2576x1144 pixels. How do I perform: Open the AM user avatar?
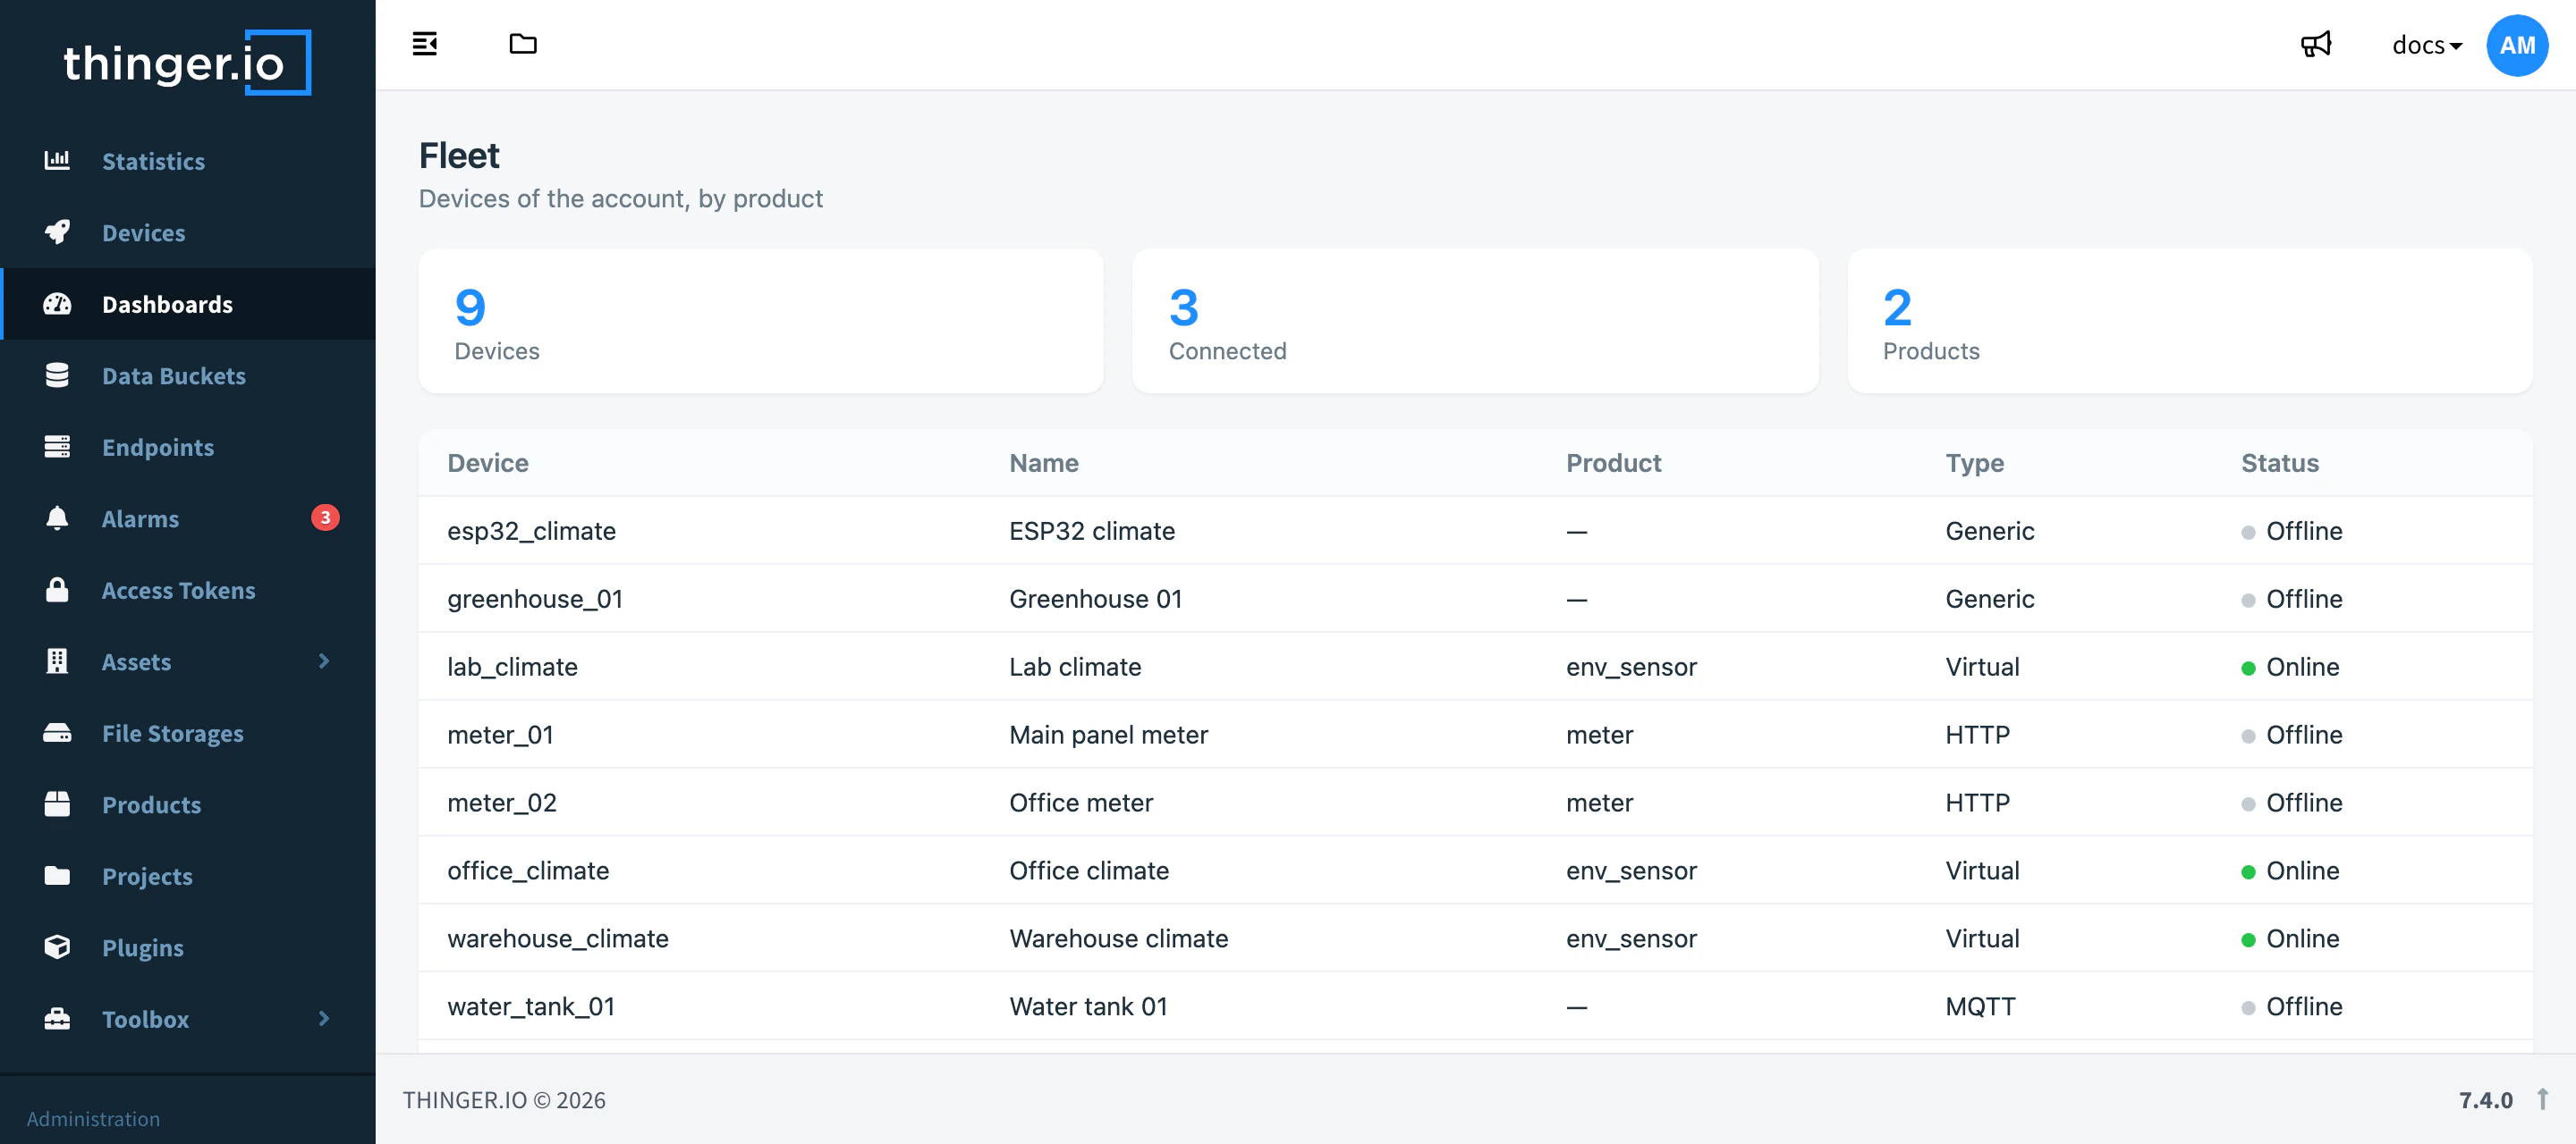click(x=2517, y=45)
